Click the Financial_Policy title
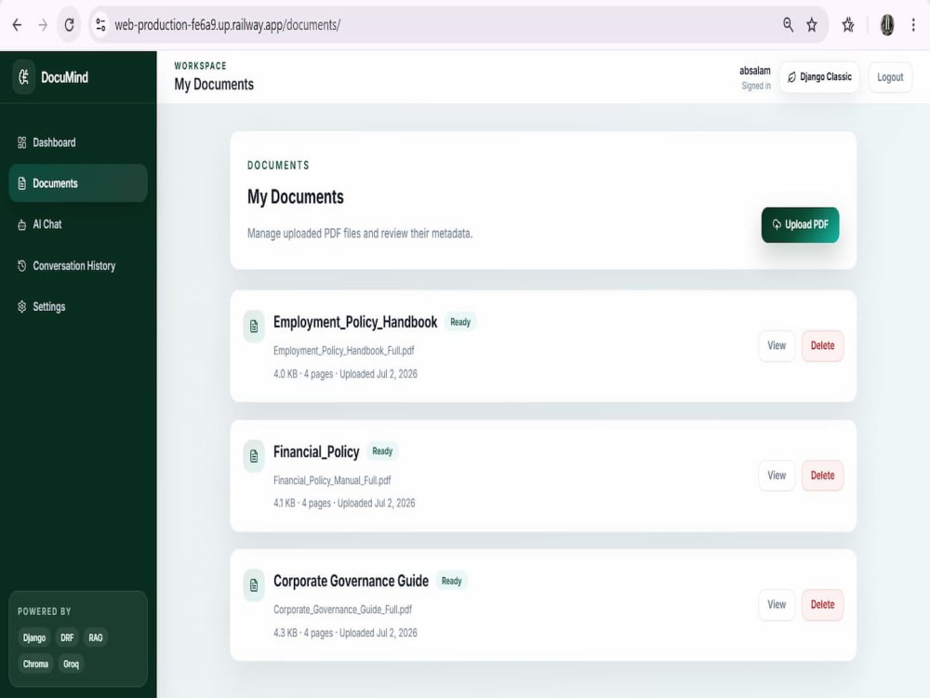The image size is (930, 698). point(316,451)
